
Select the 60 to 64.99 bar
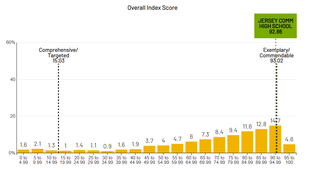(191, 147)
